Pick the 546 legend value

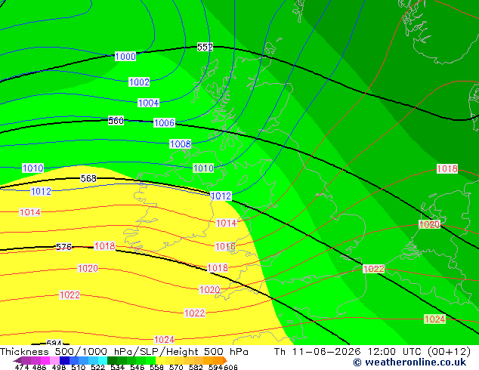click(138, 367)
